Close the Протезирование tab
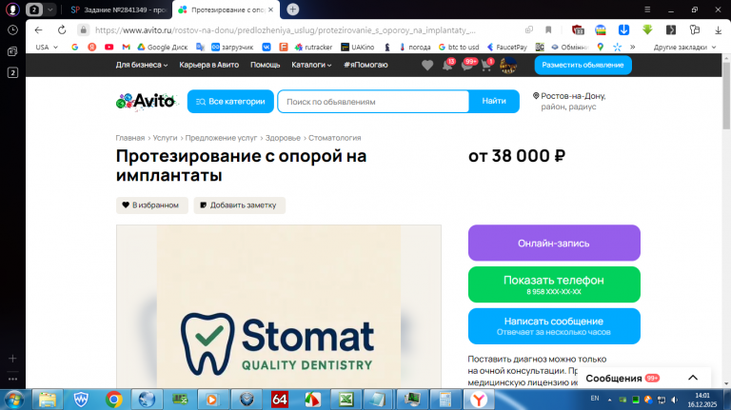The height and width of the screenshot is (410, 731). pyautogui.click(x=271, y=10)
